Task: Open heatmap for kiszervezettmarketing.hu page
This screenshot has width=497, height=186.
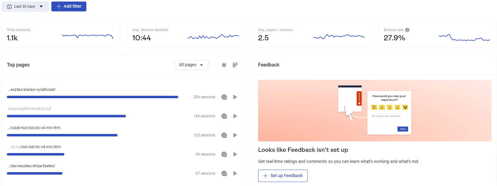Action: coord(224,116)
